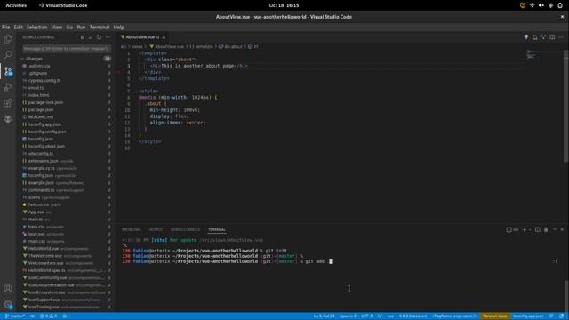The image size is (569, 320).
Task: Click the commit checkmark in Source Control header
Action: click(91, 37)
